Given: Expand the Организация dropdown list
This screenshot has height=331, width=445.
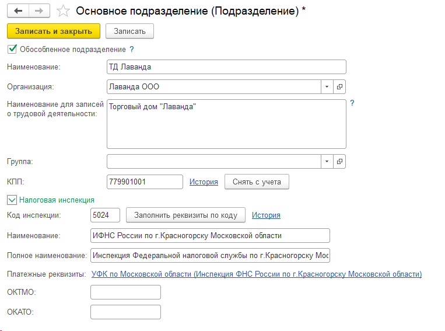Looking at the screenshot, I should [x=327, y=86].
